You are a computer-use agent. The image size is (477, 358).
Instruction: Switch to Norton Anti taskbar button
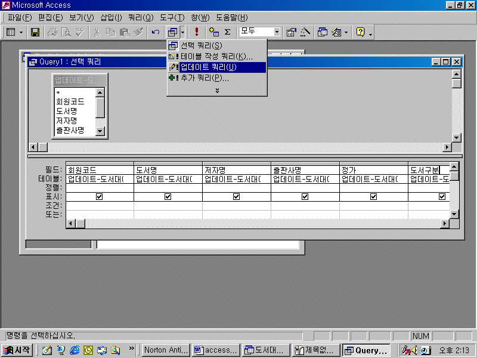coord(166,350)
